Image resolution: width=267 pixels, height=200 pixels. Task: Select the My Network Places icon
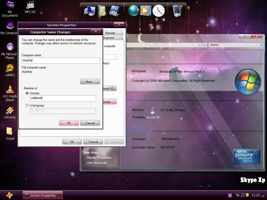coord(10,51)
